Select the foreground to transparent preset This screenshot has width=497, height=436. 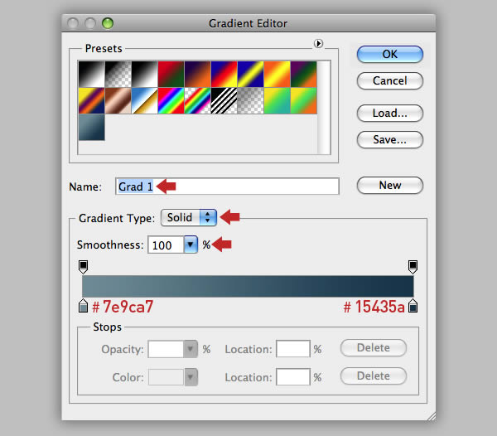tap(118, 75)
